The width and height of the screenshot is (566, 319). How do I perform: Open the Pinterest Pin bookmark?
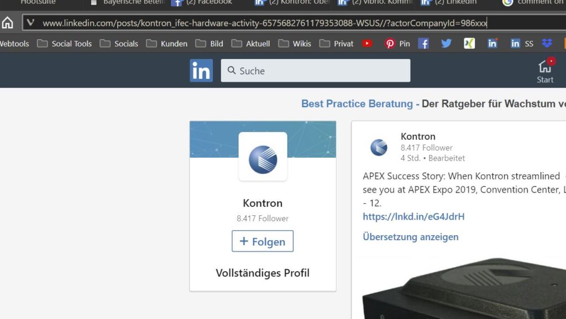[x=397, y=43]
